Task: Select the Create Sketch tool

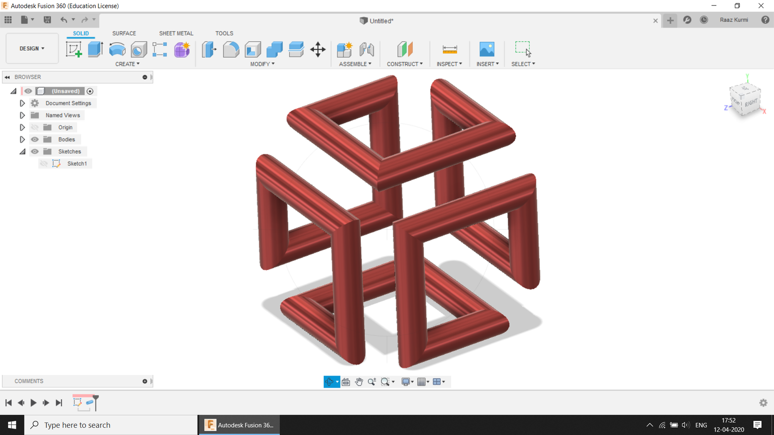Action: coord(74,49)
